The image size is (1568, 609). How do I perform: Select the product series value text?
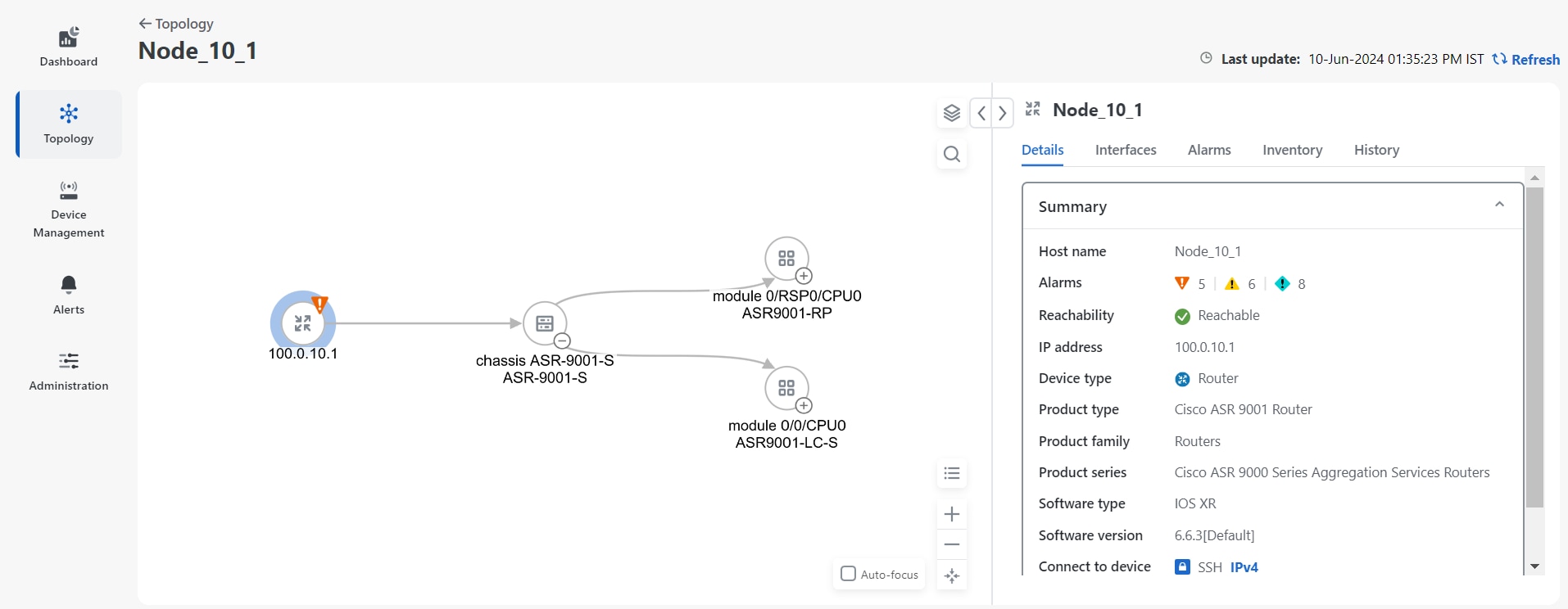[x=1332, y=472]
